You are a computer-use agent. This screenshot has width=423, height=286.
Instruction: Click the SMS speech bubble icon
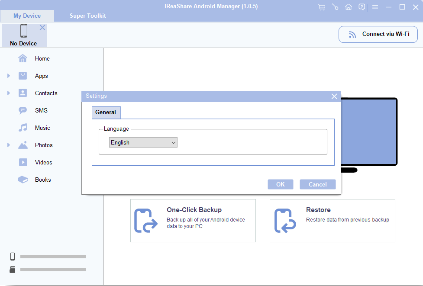coord(23,110)
